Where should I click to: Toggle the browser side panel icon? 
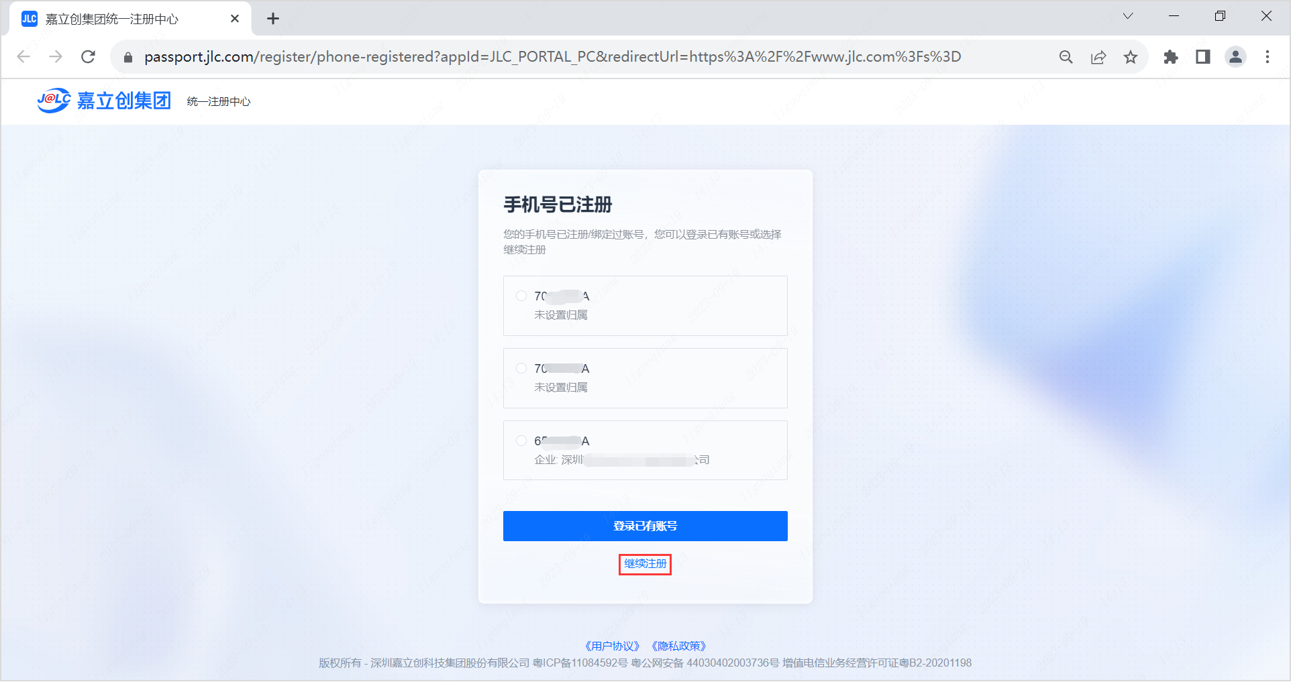tap(1203, 57)
